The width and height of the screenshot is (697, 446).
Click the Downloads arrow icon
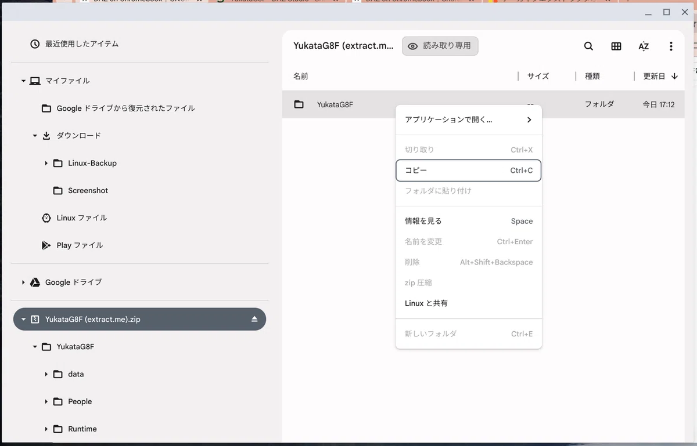pyautogui.click(x=46, y=136)
